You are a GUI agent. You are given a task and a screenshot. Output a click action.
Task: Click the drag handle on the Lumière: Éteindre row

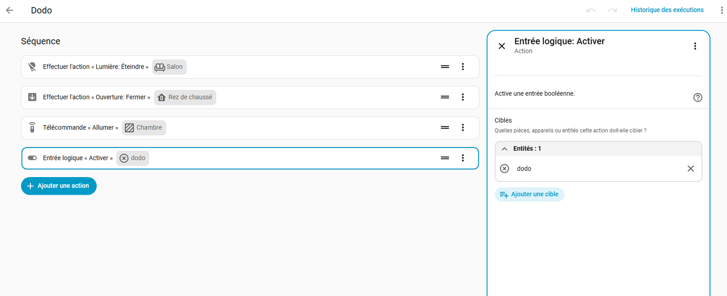(445, 67)
